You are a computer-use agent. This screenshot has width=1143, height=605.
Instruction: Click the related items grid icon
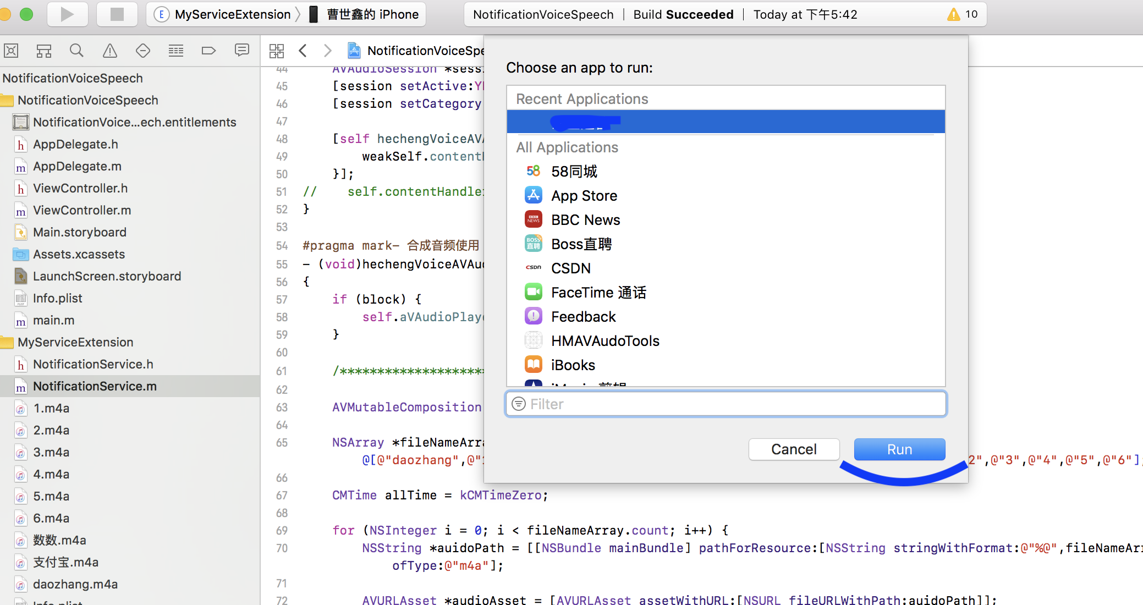(277, 51)
